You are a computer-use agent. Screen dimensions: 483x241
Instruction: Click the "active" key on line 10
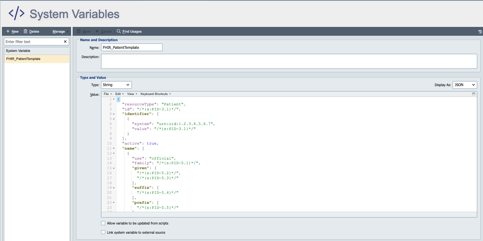point(132,143)
